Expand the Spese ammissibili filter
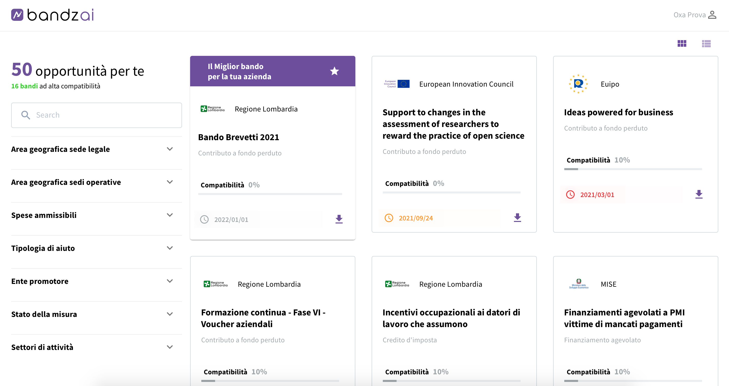Viewport: 729px width, 386px height. (x=96, y=216)
